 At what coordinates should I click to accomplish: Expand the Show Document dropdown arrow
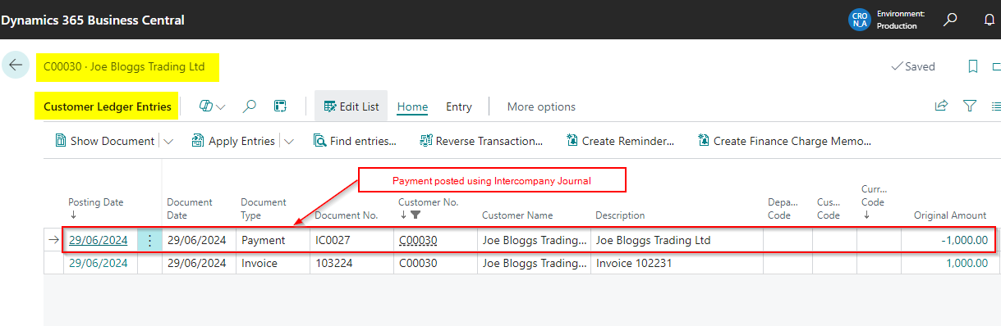coord(168,141)
